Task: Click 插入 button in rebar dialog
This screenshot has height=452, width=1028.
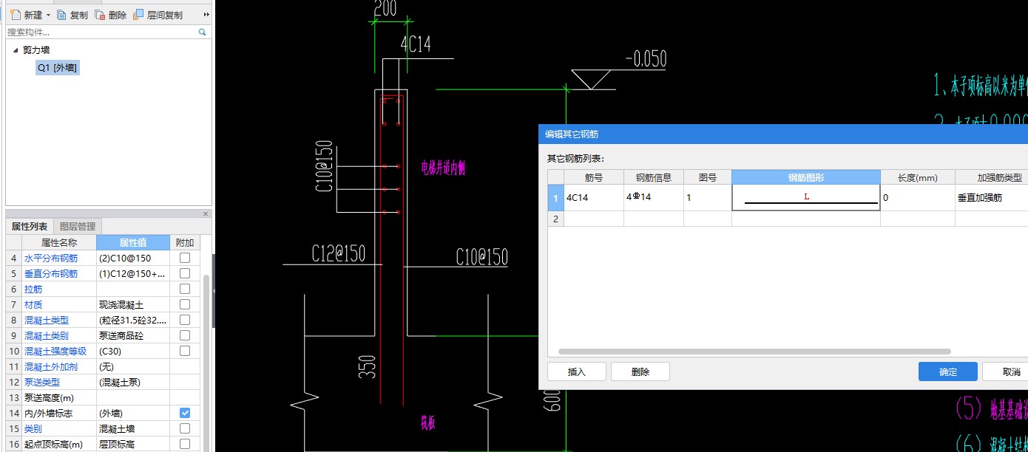Action: tap(577, 371)
